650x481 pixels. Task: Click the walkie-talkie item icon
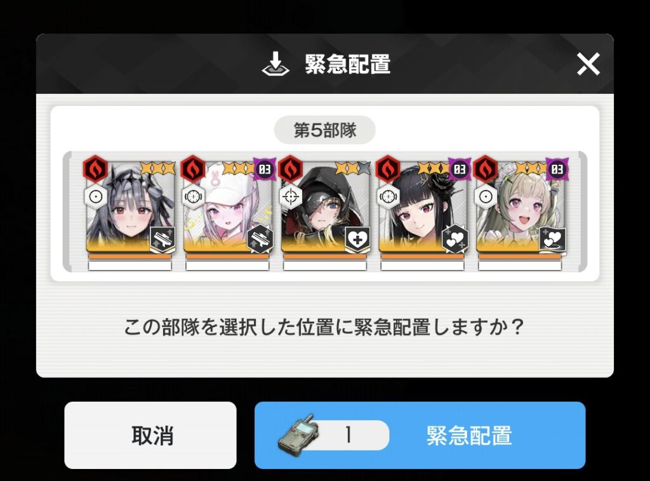click(x=298, y=434)
